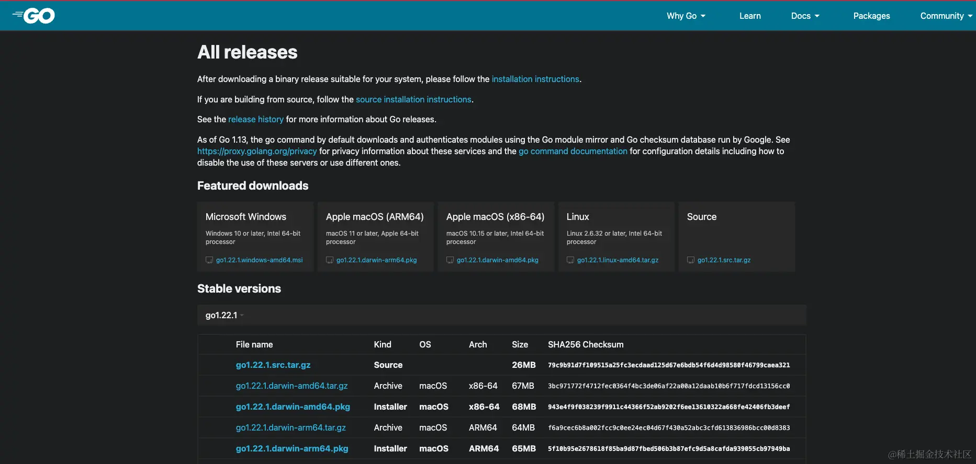Download featured go1.22.1.src.tar.gz source

click(x=724, y=260)
